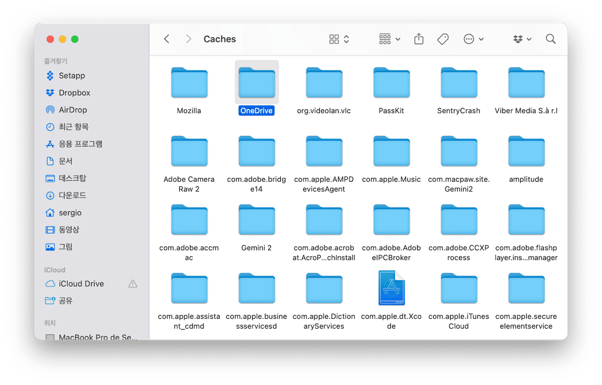Screen dimensions: 602x385
Task: Go forward using the forward arrow
Action: (189, 39)
